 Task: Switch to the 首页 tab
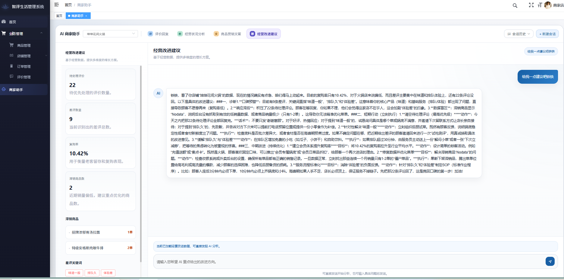point(59,16)
